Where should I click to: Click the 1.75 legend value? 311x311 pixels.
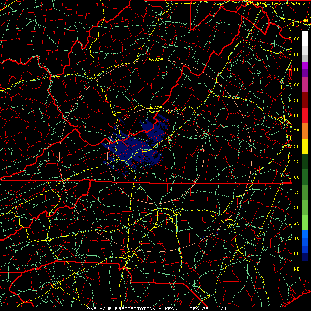pyautogui.click(x=294, y=131)
